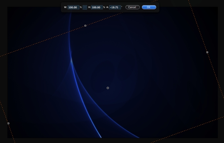Grab the top edge transform handle

pos(85,26)
